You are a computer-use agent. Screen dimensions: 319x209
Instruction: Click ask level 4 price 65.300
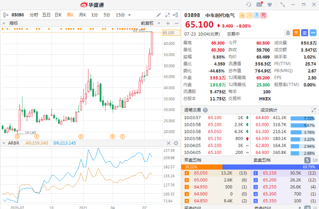[x=270, y=194]
